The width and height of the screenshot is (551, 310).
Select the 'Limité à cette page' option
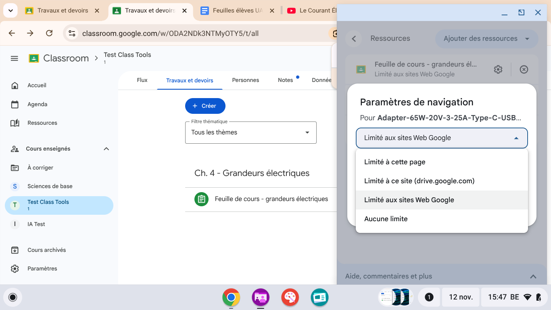pos(394,162)
